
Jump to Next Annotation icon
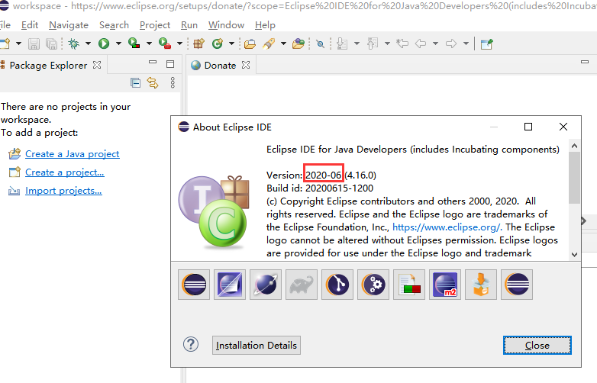click(342, 43)
